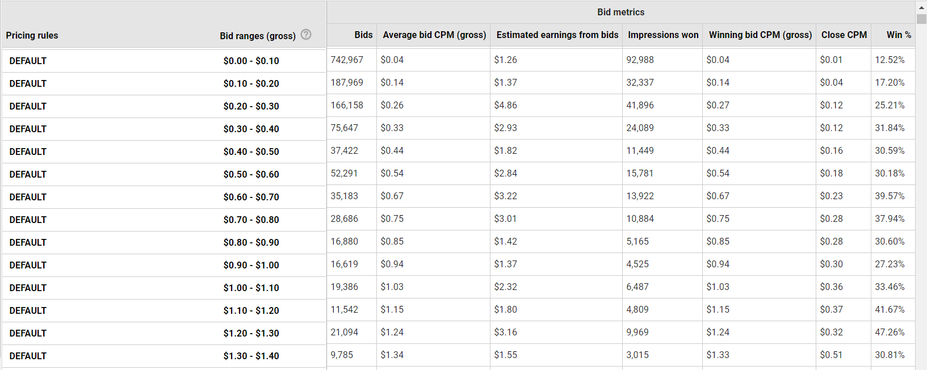Sort by the Bids column header

(363, 35)
